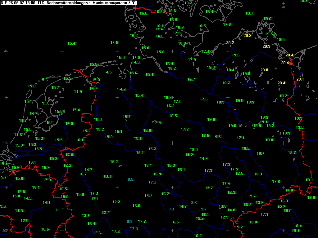Select the yellow 20.1 station value

click(x=300, y=79)
